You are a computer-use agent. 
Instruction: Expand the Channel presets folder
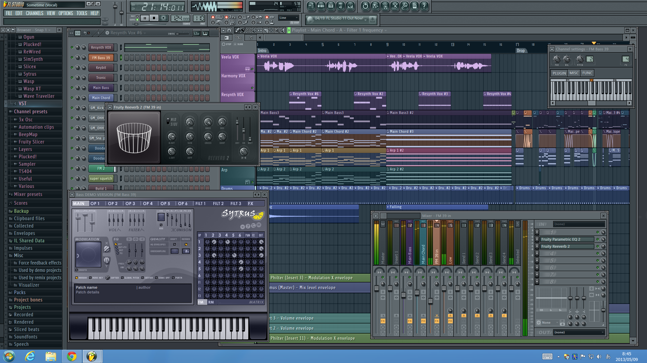(x=30, y=112)
